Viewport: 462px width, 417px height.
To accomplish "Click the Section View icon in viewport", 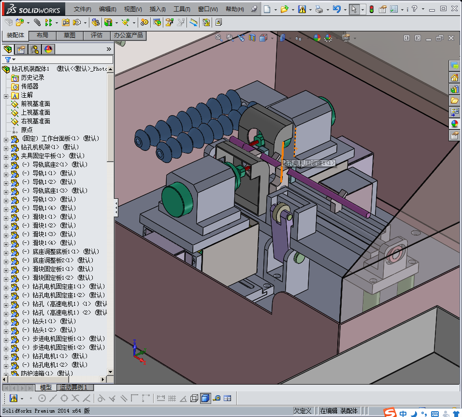I will [x=252, y=37].
